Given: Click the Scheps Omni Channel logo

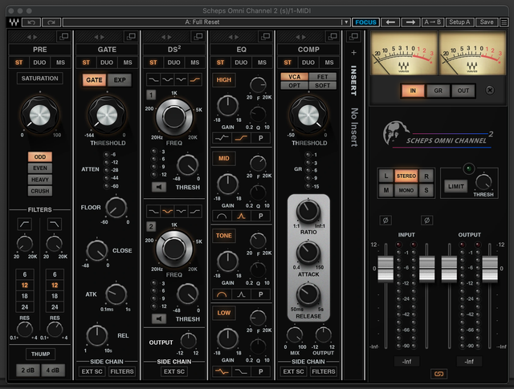Looking at the screenshot, I should pyautogui.click(x=439, y=135).
